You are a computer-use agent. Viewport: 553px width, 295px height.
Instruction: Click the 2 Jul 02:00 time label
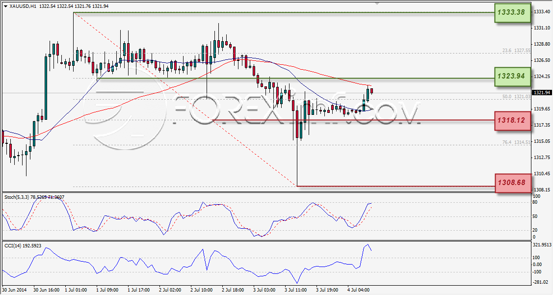pos(170,290)
